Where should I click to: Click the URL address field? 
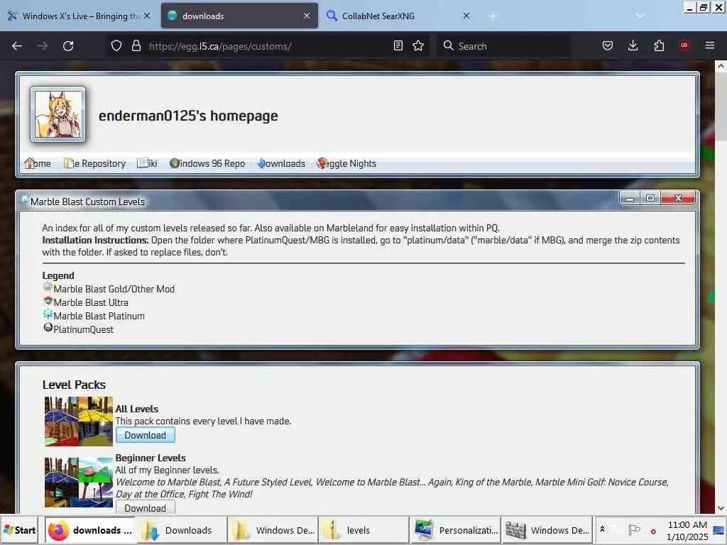point(267,46)
